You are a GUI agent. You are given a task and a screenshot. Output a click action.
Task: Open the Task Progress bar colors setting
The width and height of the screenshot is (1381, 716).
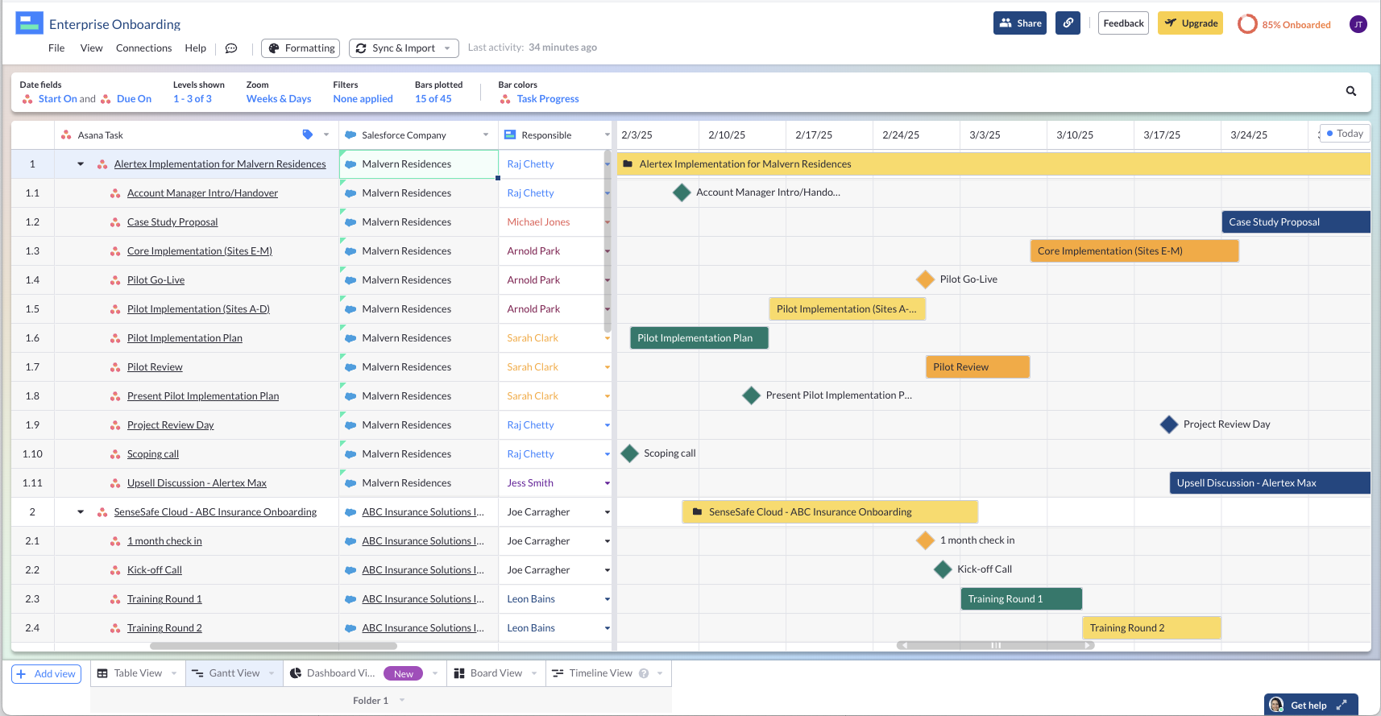[548, 99]
